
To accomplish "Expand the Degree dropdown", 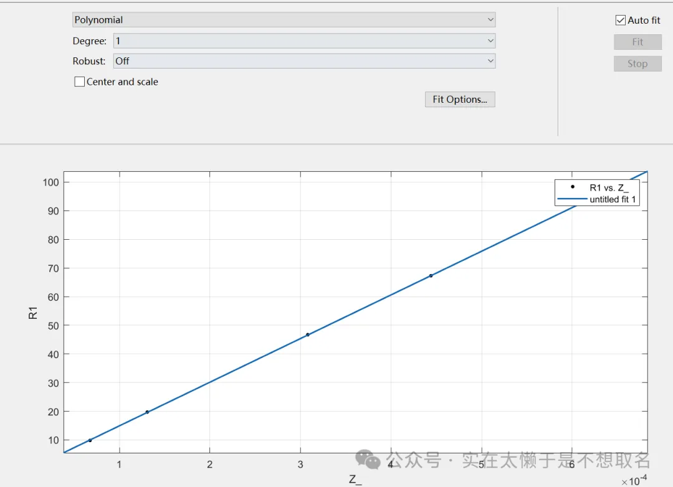I will [x=304, y=41].
